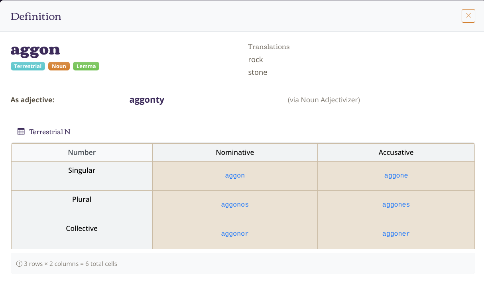Click the Lemma tag badge

coord(86,66)
